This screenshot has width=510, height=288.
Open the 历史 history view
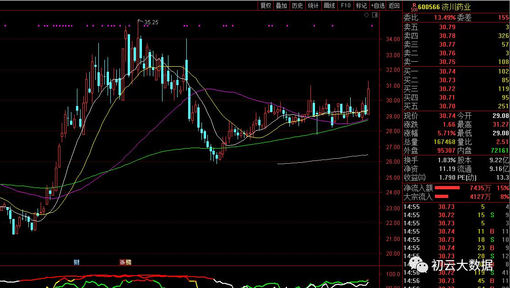(297, 5)
